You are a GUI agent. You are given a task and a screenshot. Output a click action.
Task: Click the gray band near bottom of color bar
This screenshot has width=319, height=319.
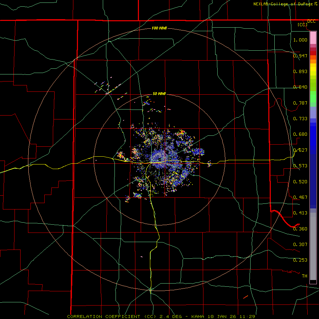click(x=313, y=246)
